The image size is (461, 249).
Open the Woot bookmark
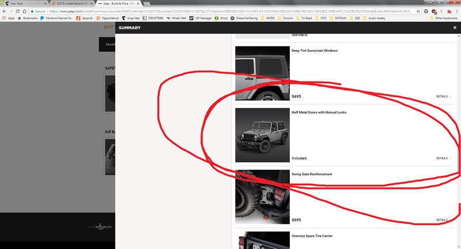click(x=221, y=18)
